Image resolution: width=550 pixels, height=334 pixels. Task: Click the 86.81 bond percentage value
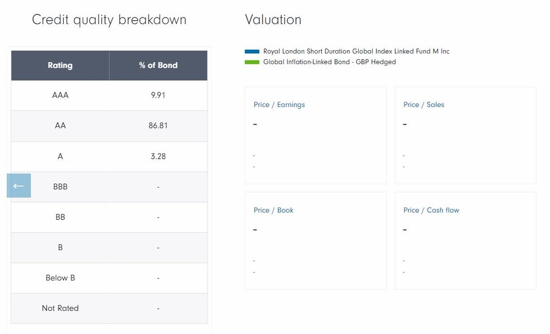click(x=158, y=126)
